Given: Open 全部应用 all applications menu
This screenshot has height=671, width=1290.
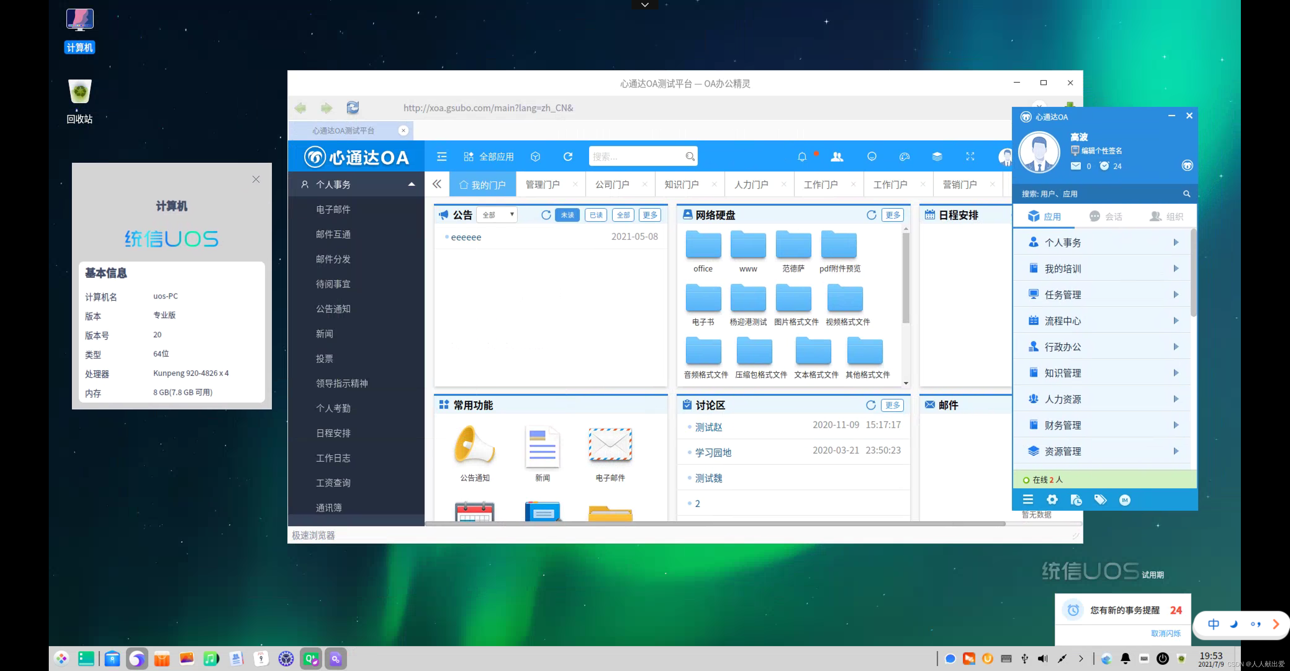Looking at the screenshot, I should coord(488,157).
